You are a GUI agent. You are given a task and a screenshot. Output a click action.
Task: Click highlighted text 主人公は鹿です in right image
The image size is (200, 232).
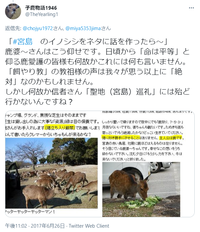pyautogui.click(x=171, y=138)
